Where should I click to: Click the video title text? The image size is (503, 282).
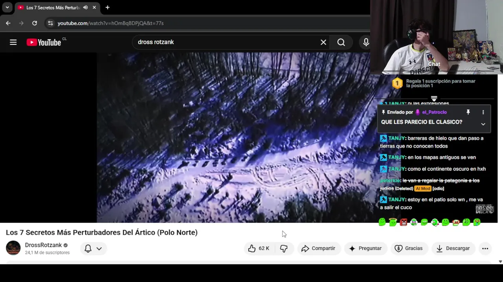(x=101, y=232)
